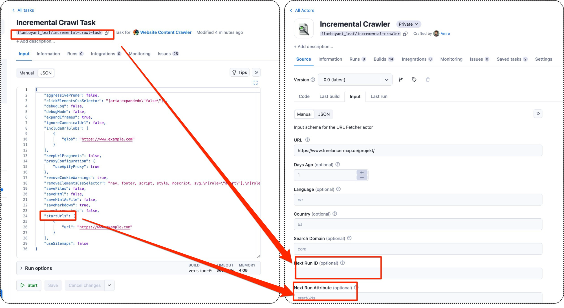
Task: Switch to the Last build tab
Action: tap(329, 96)
